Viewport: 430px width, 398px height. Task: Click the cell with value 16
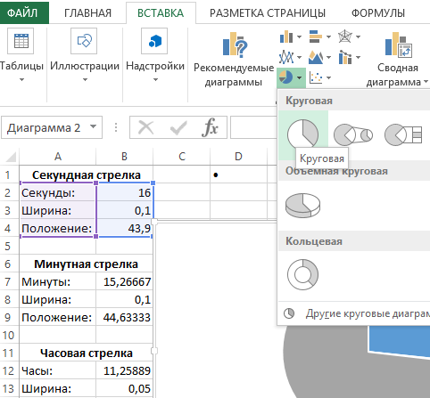point(124,193)
